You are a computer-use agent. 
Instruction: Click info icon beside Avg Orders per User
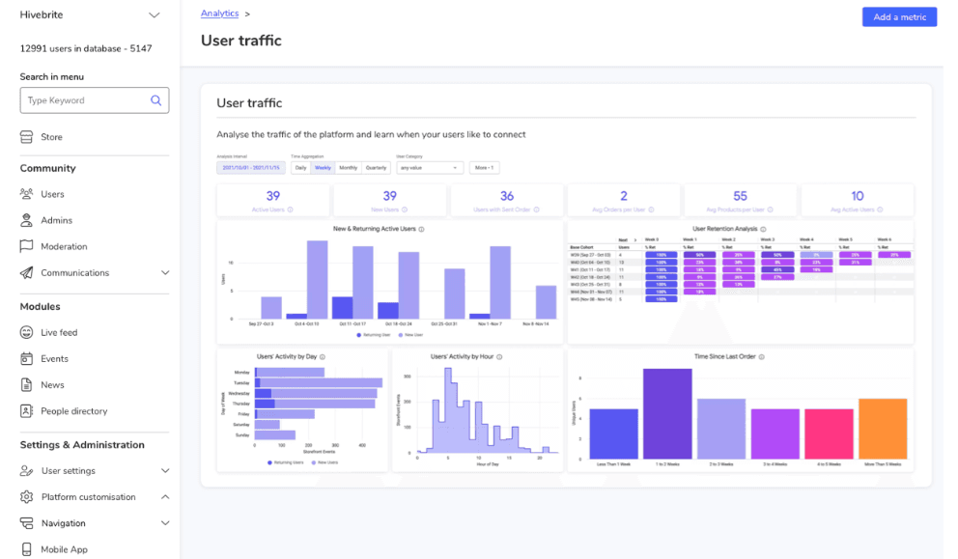(x=651, y=210)
